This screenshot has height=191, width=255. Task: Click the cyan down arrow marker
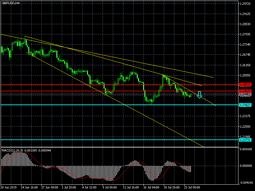pyautogui.click(x=200, y=95)
